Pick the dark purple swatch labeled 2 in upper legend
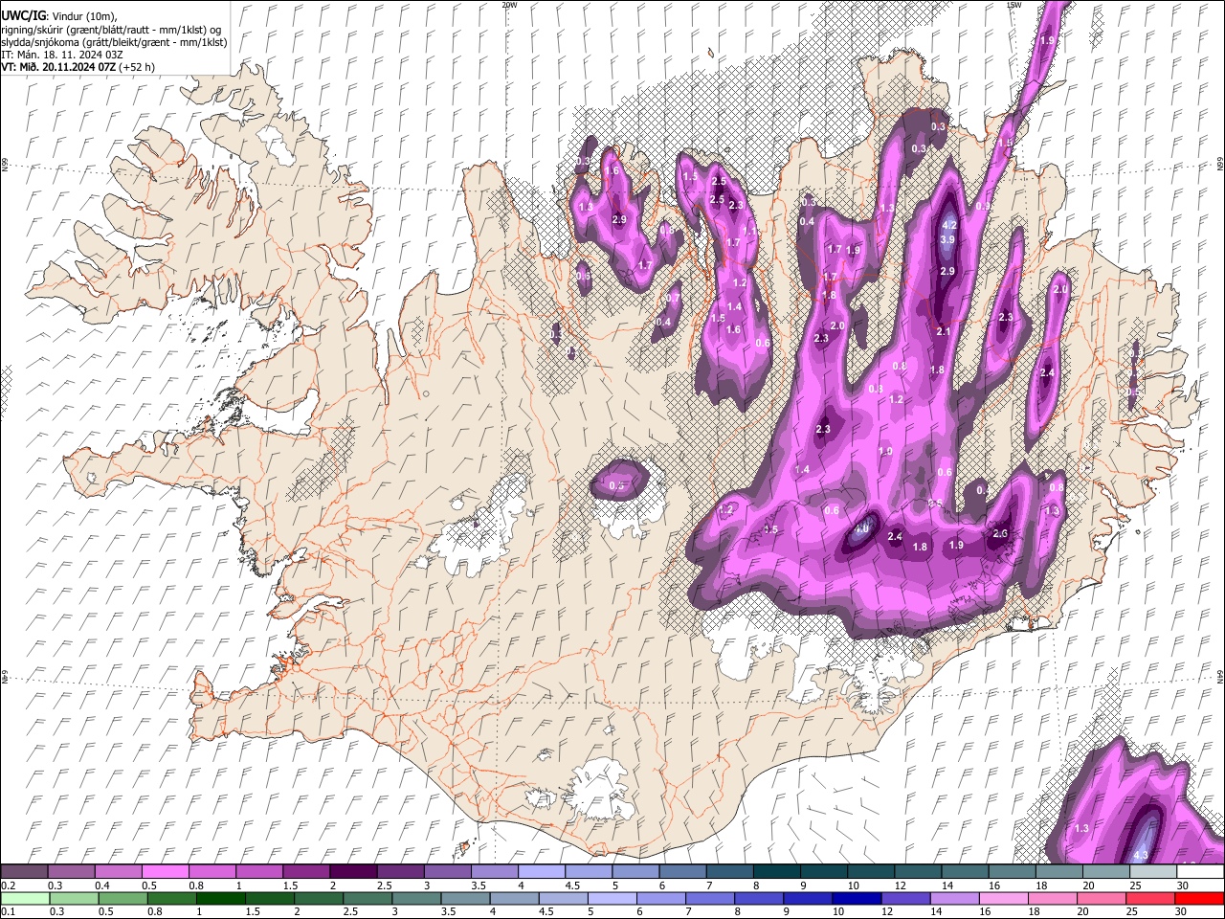Image resolution: width=1225 pixels, height=919 pixels. click(x=354, y=872)
